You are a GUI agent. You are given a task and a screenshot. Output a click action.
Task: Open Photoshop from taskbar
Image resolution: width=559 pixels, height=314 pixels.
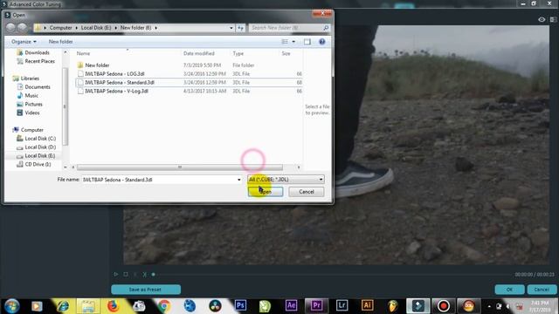tap(240, 305)
